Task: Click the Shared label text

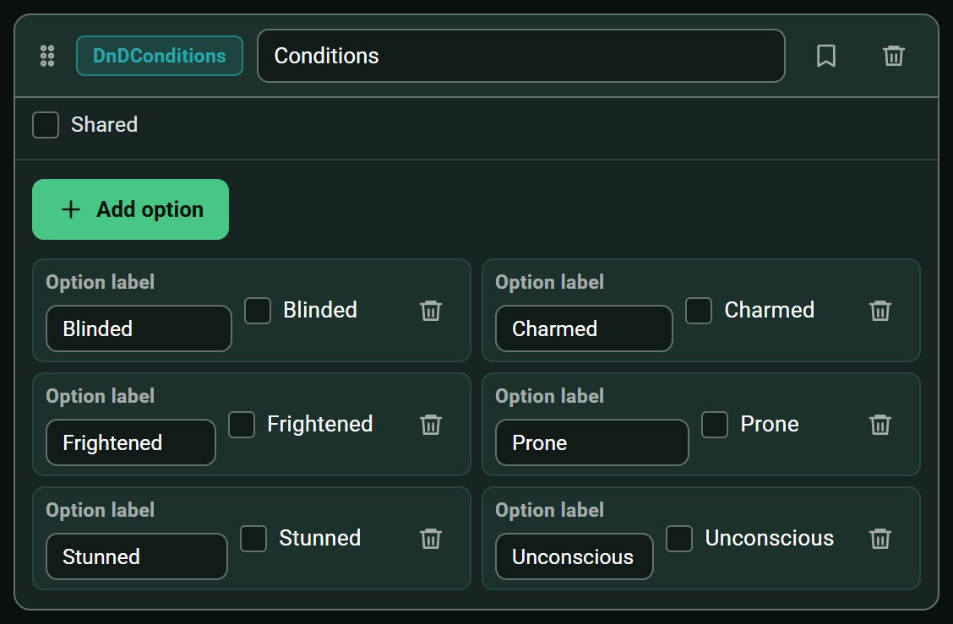Action: (105, 125)
